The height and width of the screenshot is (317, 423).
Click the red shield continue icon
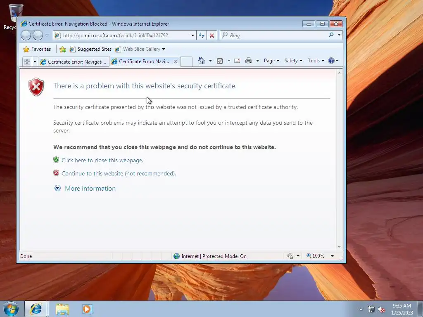[x=56, y=173]
